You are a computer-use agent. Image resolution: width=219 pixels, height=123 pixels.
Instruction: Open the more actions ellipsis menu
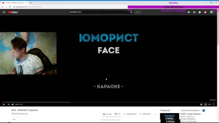pos(155,114)
